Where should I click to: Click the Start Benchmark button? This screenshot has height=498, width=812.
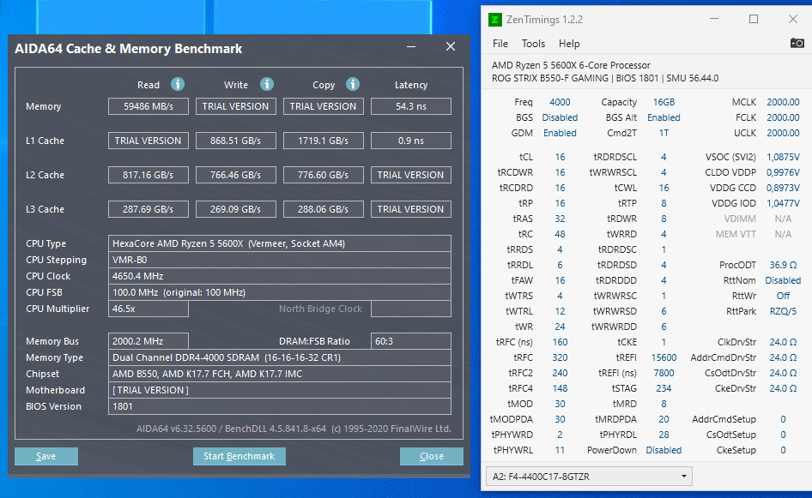point(239,456)
